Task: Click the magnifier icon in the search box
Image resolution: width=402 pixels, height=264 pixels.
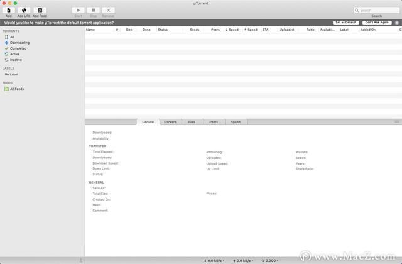Action: (357, 10)
